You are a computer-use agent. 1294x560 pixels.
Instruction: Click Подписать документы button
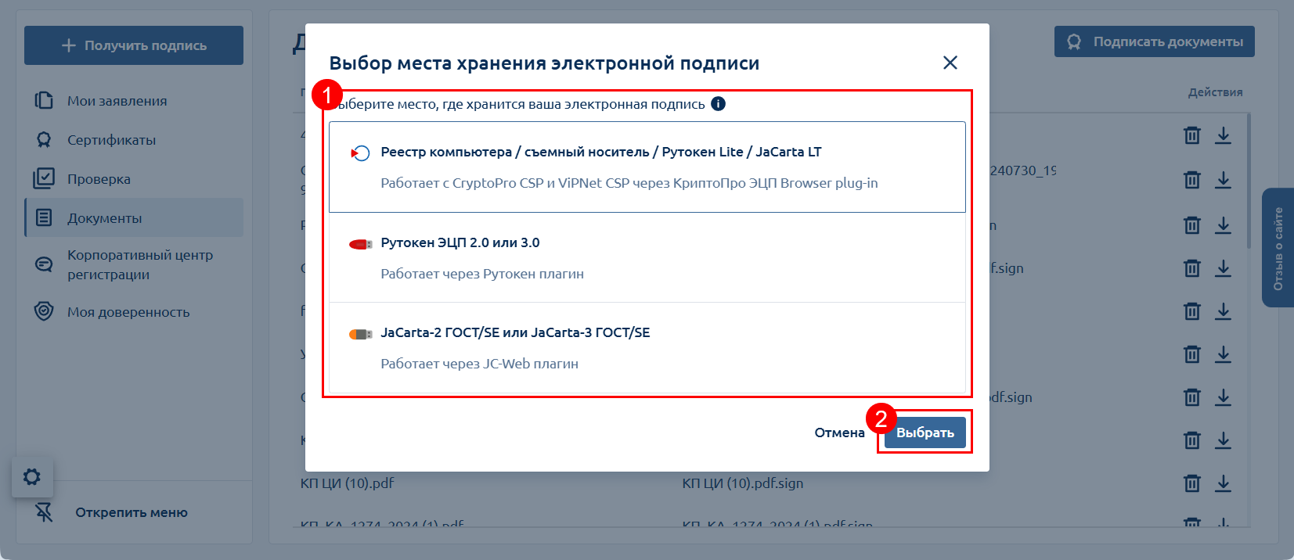[x=1154, y=41]
